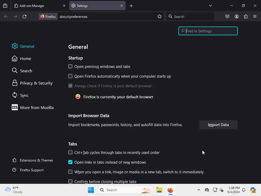Uncheck Open links in tabs instead of windows
261x196 pixels.
pos(70,162)
